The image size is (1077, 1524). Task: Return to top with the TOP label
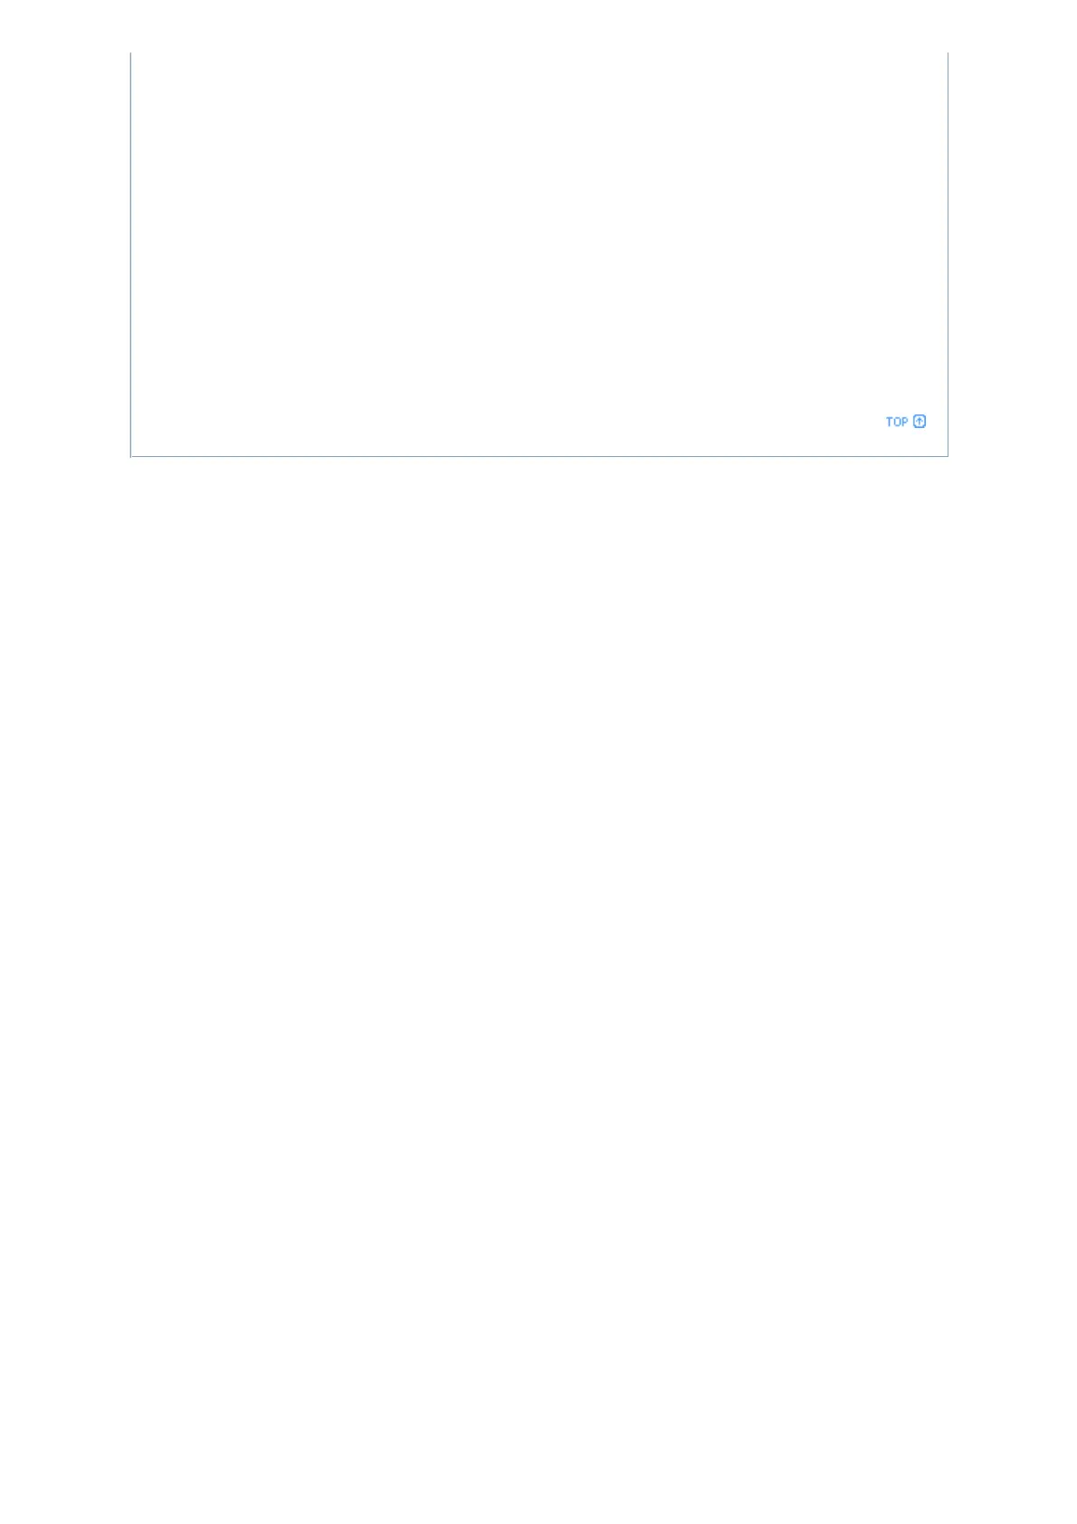pos(897,422)
